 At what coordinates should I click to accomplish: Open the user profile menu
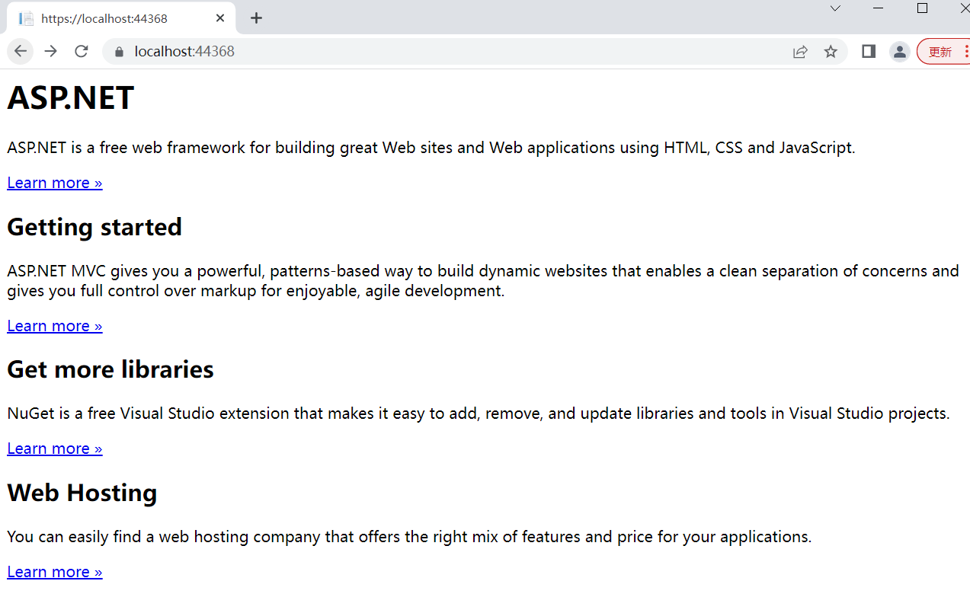900,52
